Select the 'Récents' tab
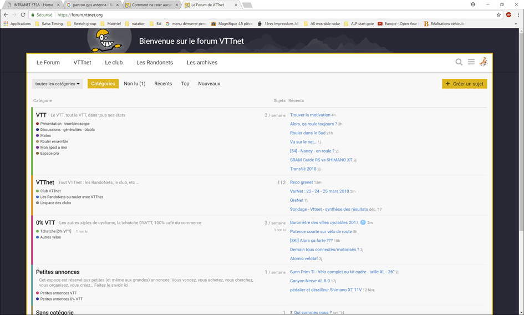 pyautogui.click(x=163, y=84)
